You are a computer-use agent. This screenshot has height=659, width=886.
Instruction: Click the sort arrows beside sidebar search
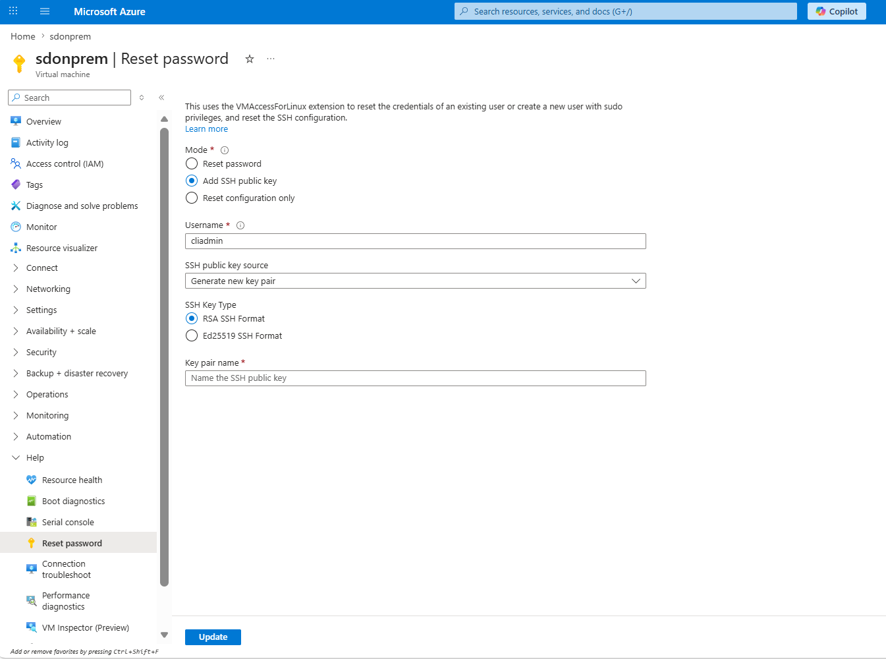[x=142, y=98]
